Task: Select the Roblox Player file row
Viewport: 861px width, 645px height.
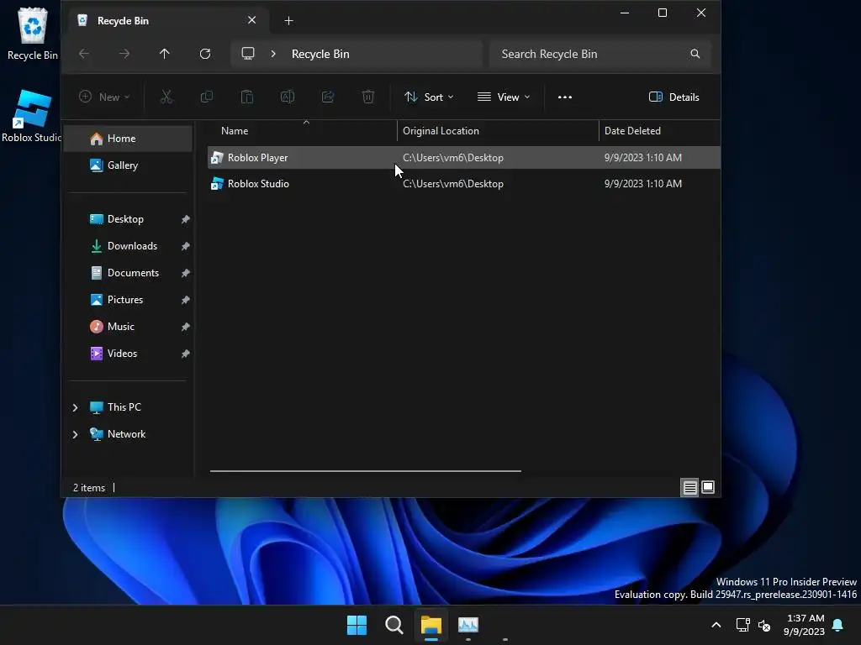Action: (x=464, y=157)
